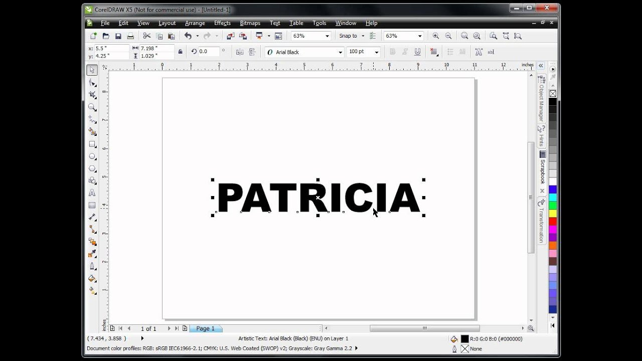
Task: Open the Transformation docker tab
Action: (542, 222)
